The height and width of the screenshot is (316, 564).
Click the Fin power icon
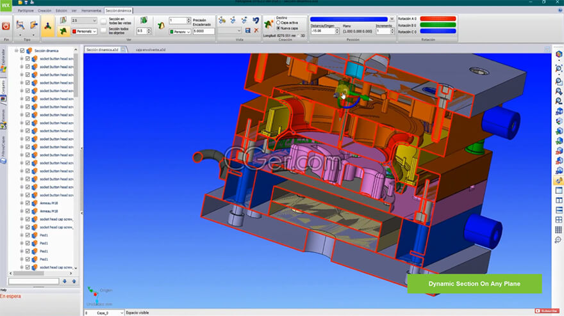pyautogui.click(x=6, y=26)
